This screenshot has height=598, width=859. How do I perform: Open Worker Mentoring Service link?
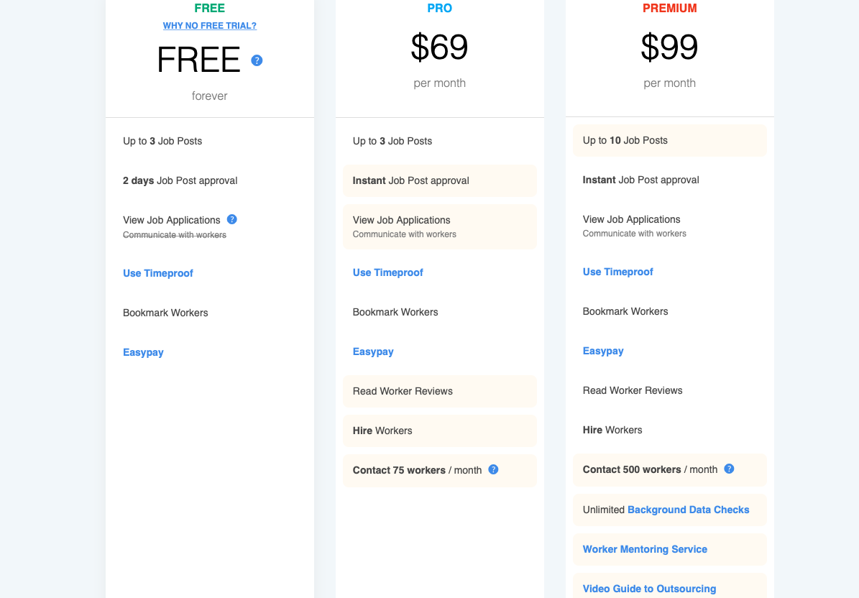pos(645,549)
